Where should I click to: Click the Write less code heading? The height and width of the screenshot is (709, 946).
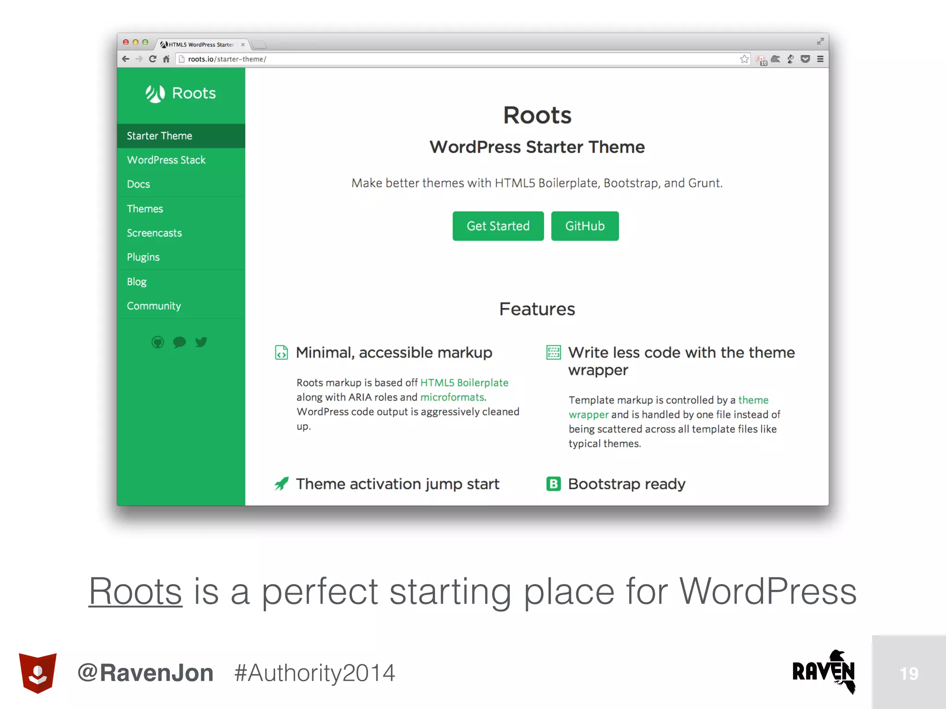[682, 361]
